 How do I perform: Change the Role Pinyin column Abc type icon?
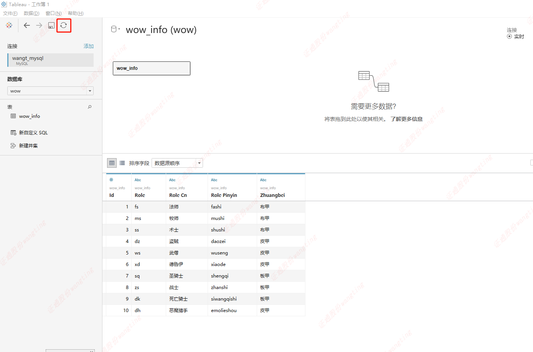click(214, 180)
